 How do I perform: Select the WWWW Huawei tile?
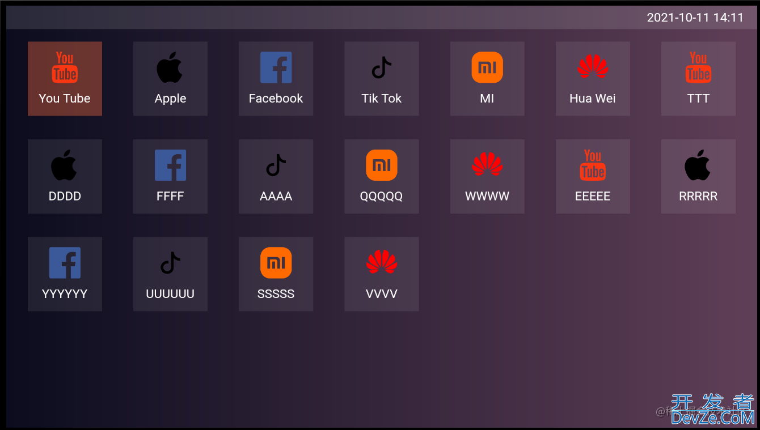487,177
